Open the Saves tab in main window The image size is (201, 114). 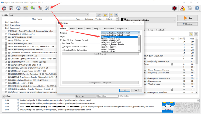tap(151, 30)
